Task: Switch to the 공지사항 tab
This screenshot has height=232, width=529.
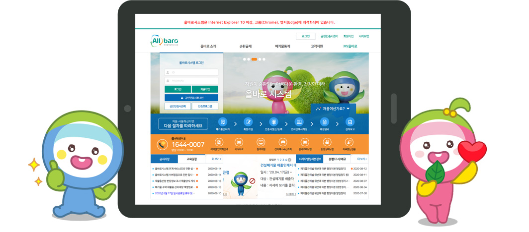Action: (x=164, y=159)
